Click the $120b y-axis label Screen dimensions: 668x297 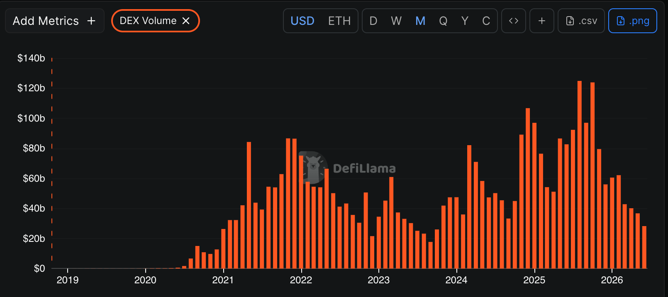[31, 88]
